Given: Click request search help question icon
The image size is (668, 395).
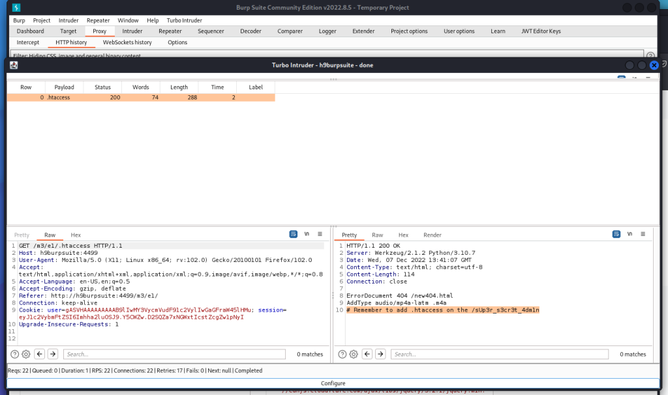Looking at the screenshot, I should [x=14, y=354].
